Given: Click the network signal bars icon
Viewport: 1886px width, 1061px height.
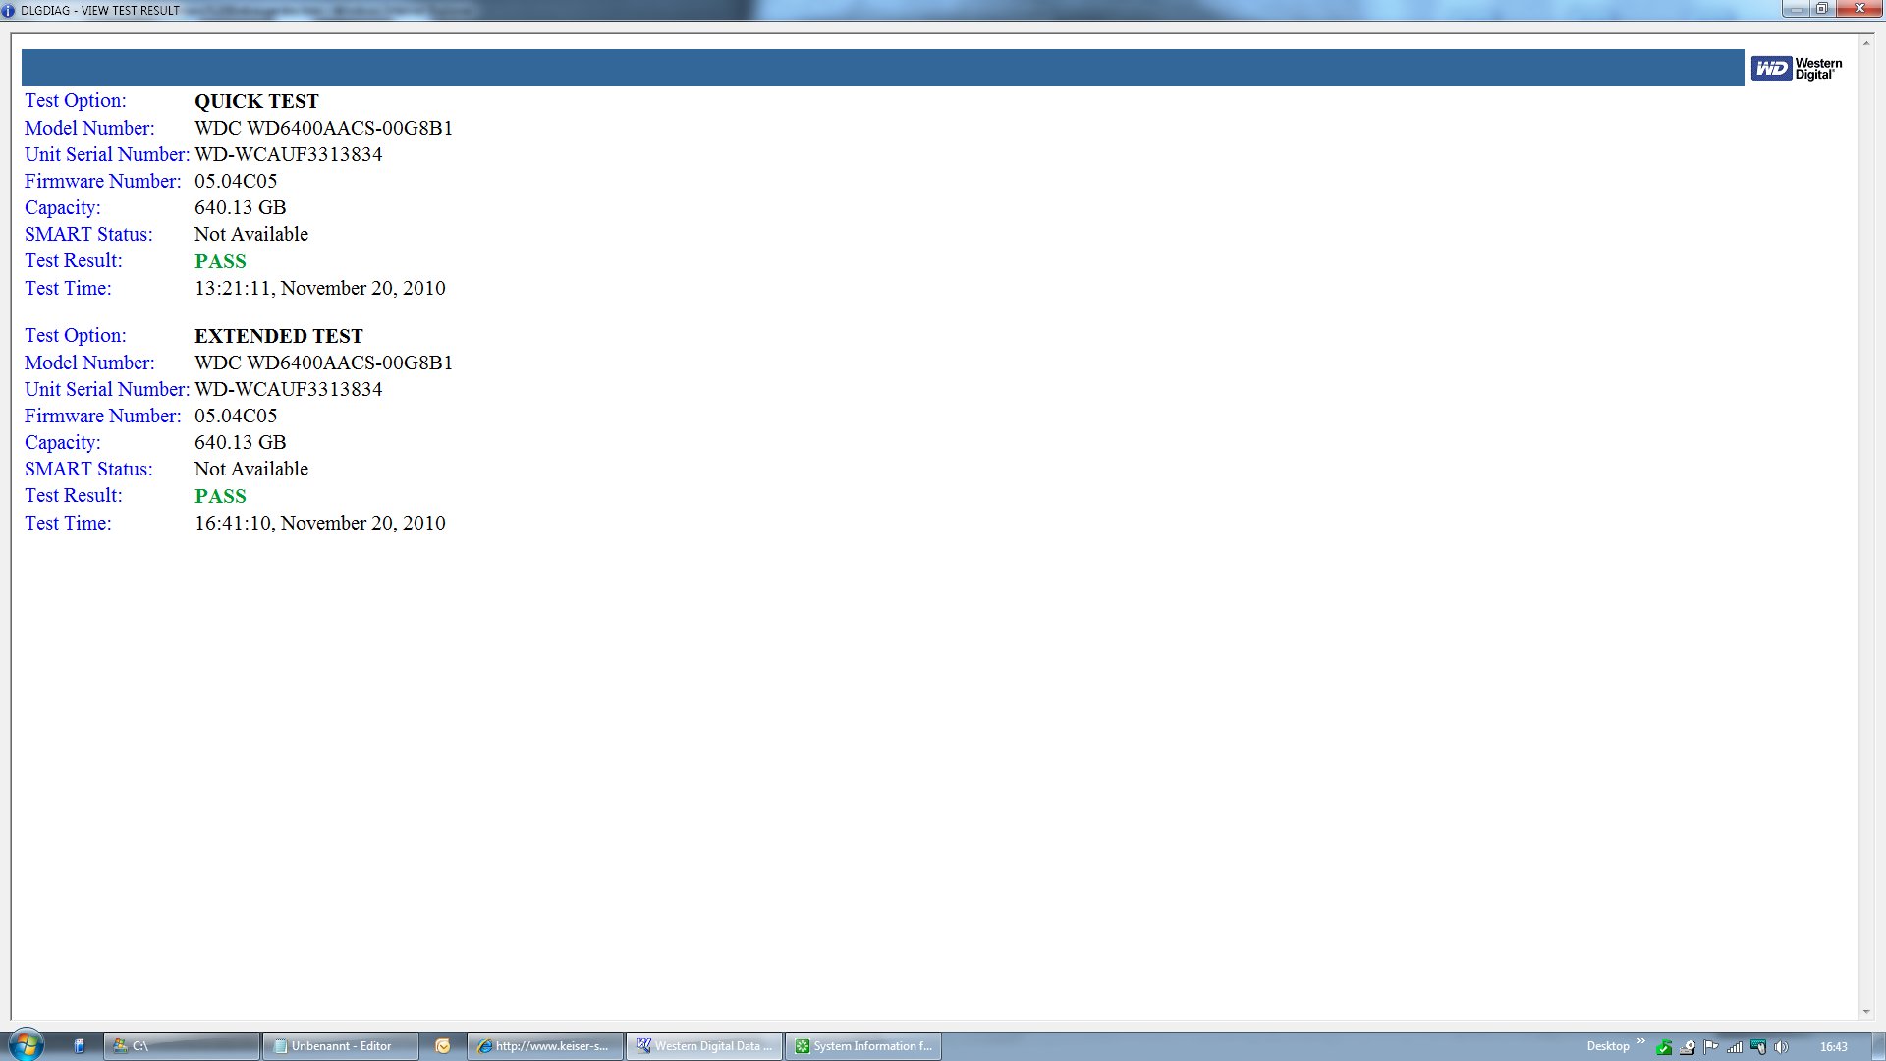Looking at the screenshot, I should coord(1735,1047).
